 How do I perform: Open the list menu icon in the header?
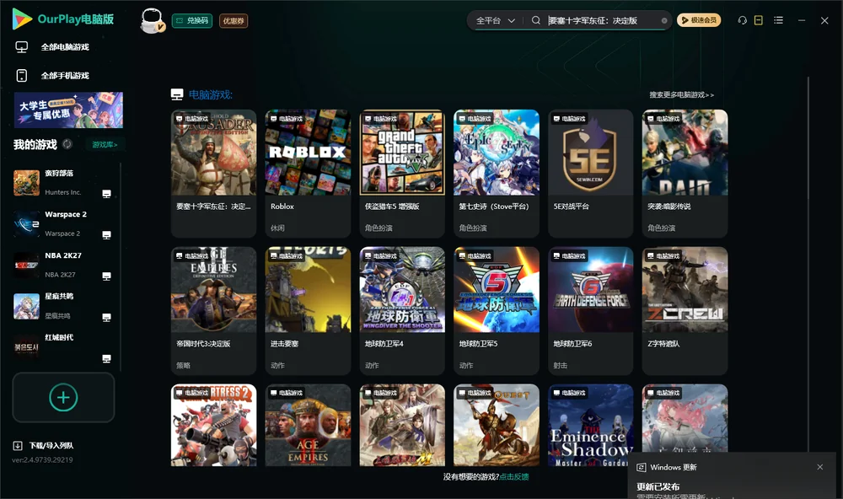778,20
